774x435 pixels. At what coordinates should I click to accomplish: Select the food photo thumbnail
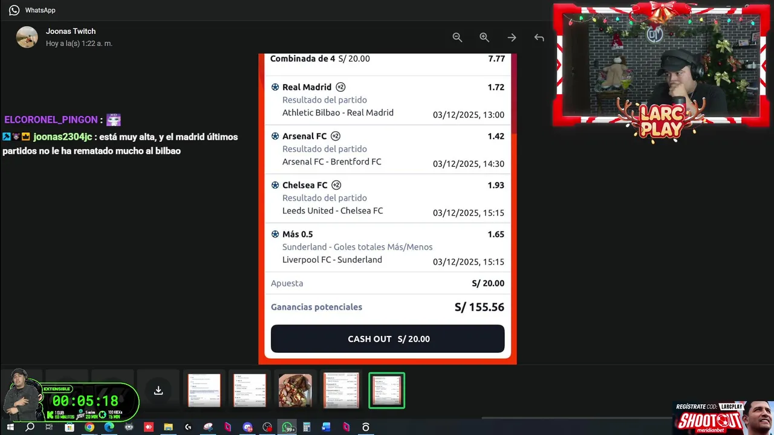[x=295, y=390]
